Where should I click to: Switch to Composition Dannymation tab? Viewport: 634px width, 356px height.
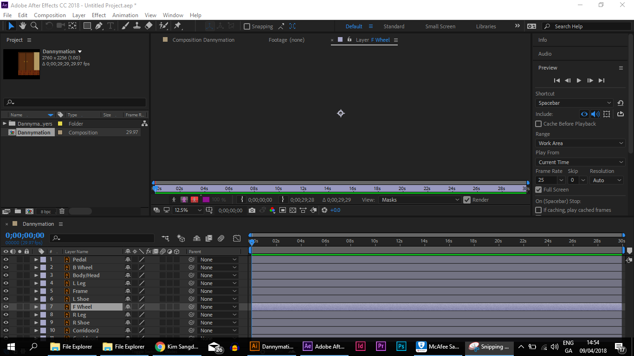[x=203, y=40]
